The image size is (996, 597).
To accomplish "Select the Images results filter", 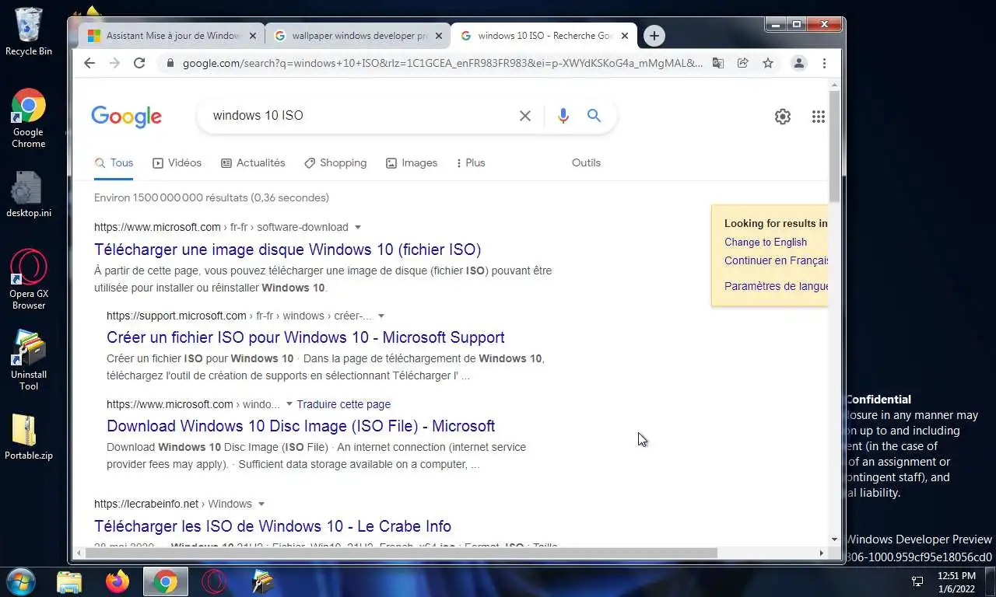I will coord(412,162).
